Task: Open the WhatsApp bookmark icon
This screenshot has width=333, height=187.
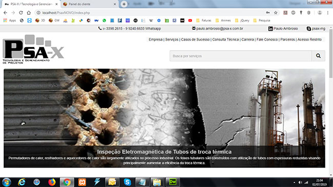Action: [x=104, y=20]
